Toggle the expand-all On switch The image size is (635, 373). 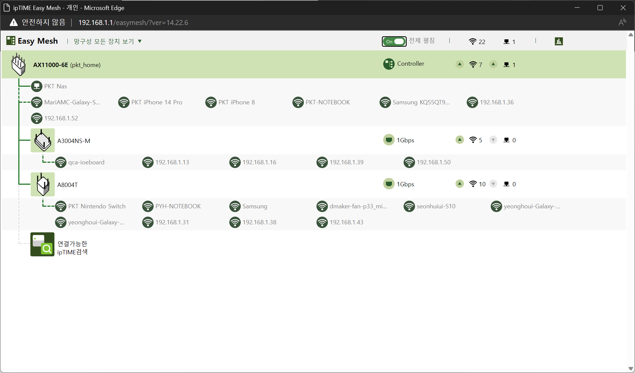click(394, 41)
